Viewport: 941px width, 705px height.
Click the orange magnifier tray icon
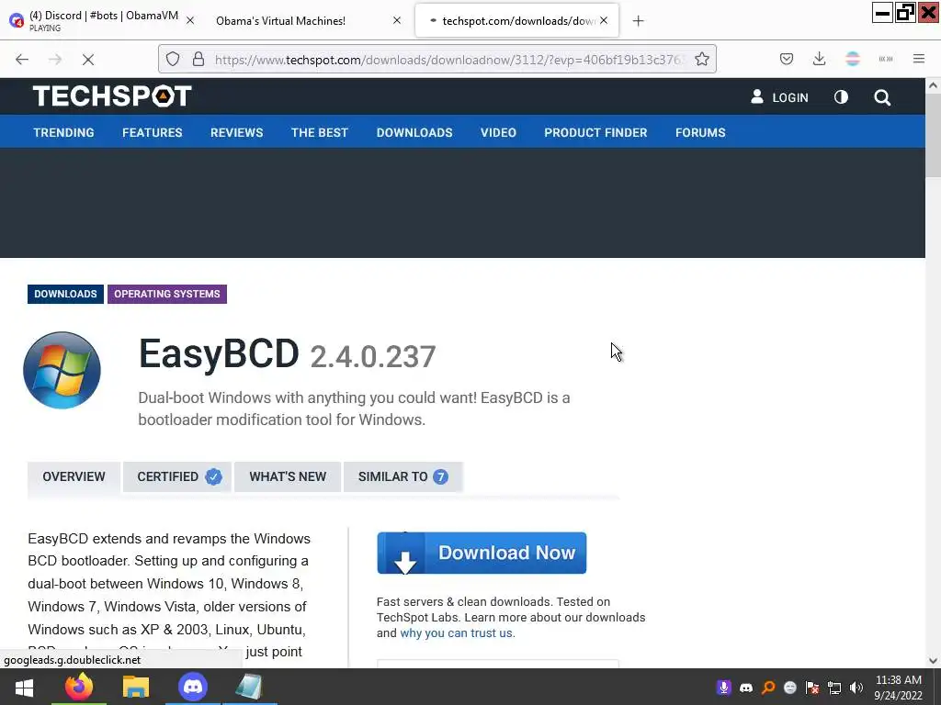pos(768,688)
